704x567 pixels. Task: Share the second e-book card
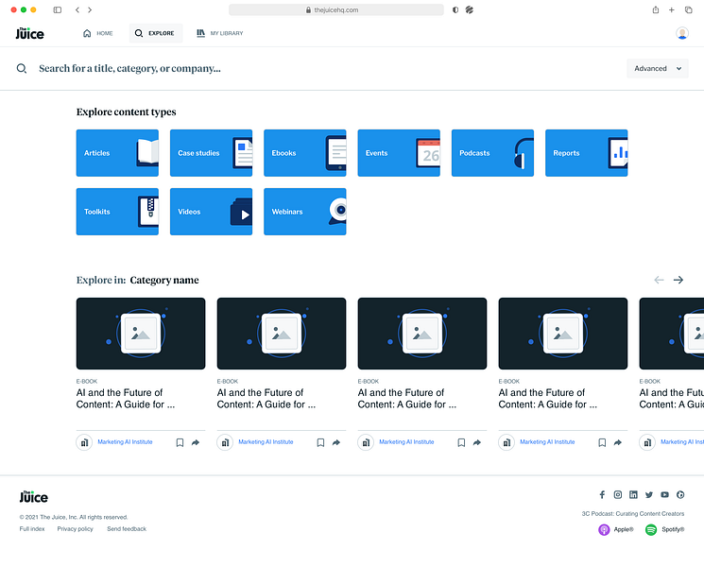[x=336, y=442]
